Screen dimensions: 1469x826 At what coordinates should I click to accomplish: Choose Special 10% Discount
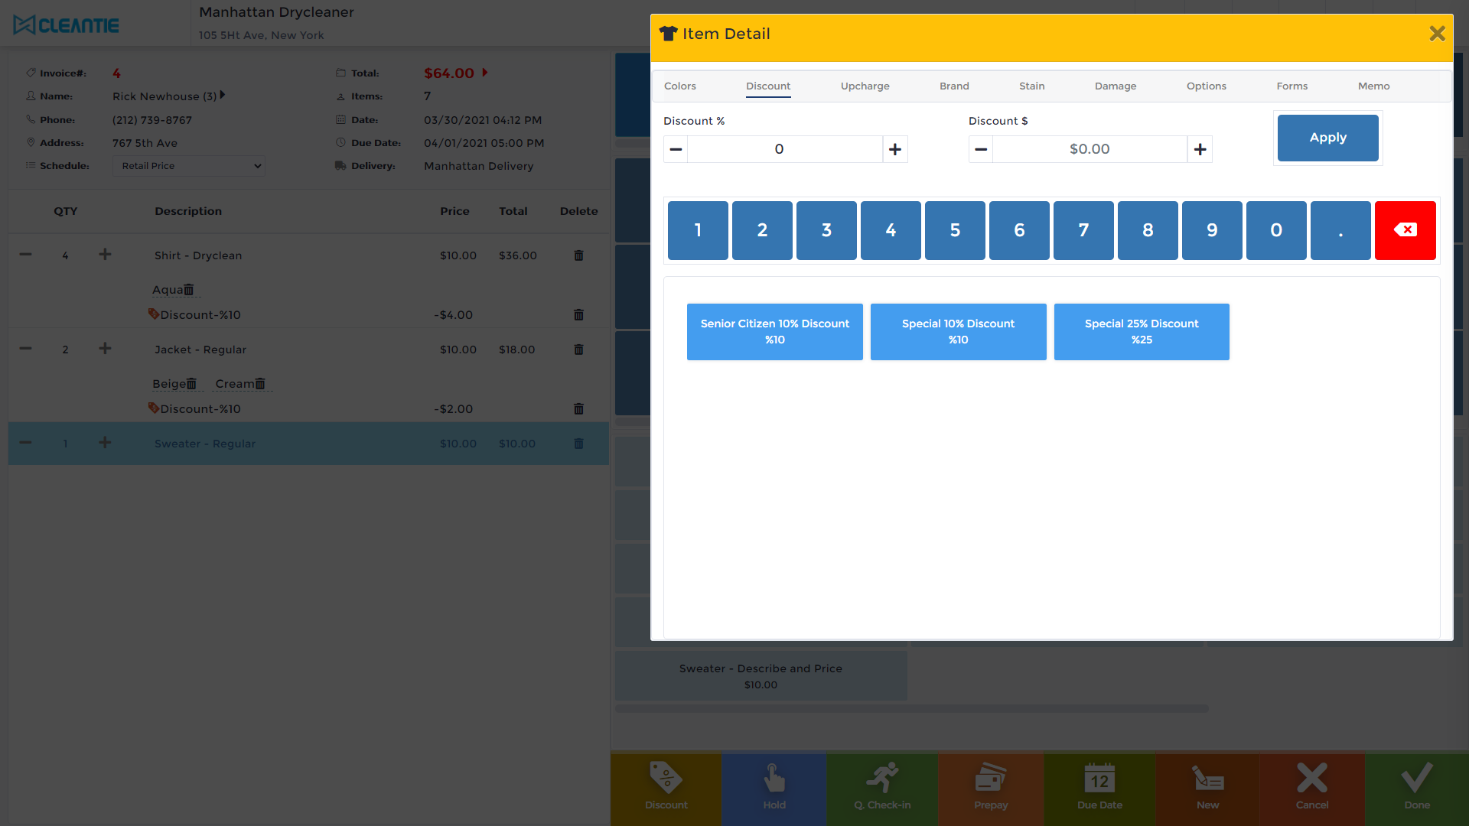tap(958, 332)
